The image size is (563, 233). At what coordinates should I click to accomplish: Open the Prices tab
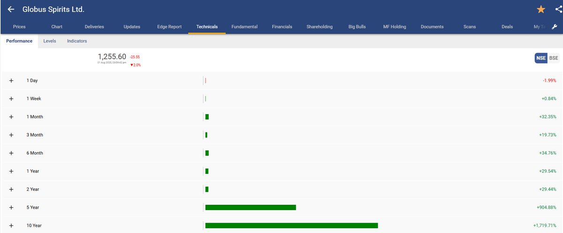tap(19, 27)
